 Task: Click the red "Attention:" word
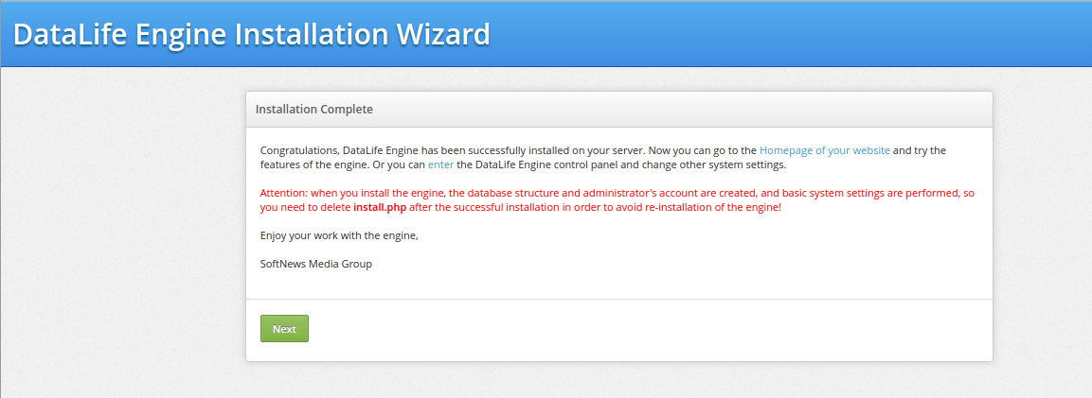coord(286,193)
